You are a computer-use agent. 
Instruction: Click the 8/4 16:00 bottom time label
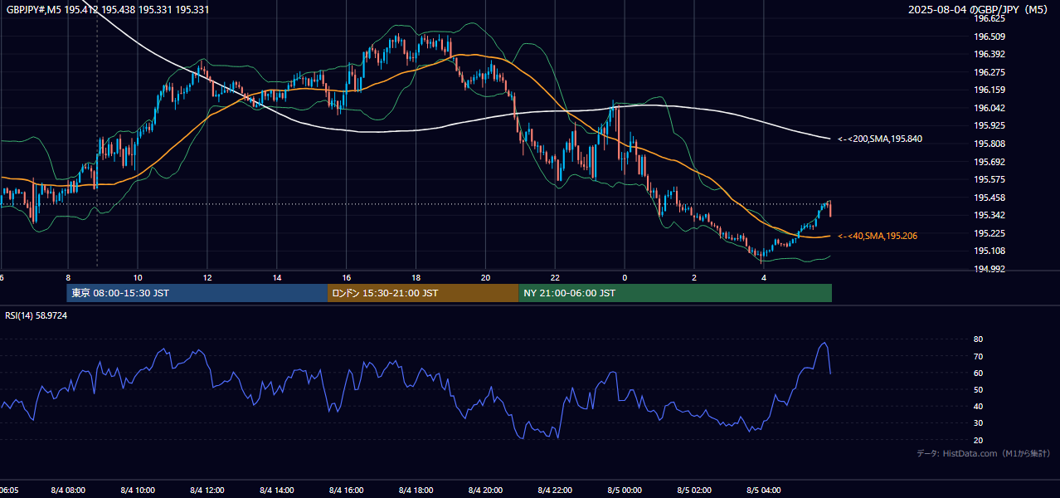point(347,491)
